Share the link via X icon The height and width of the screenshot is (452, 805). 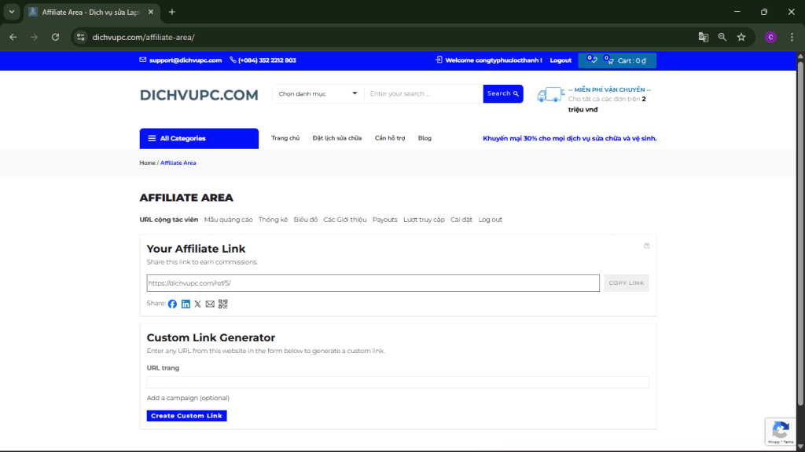[197, 304]
